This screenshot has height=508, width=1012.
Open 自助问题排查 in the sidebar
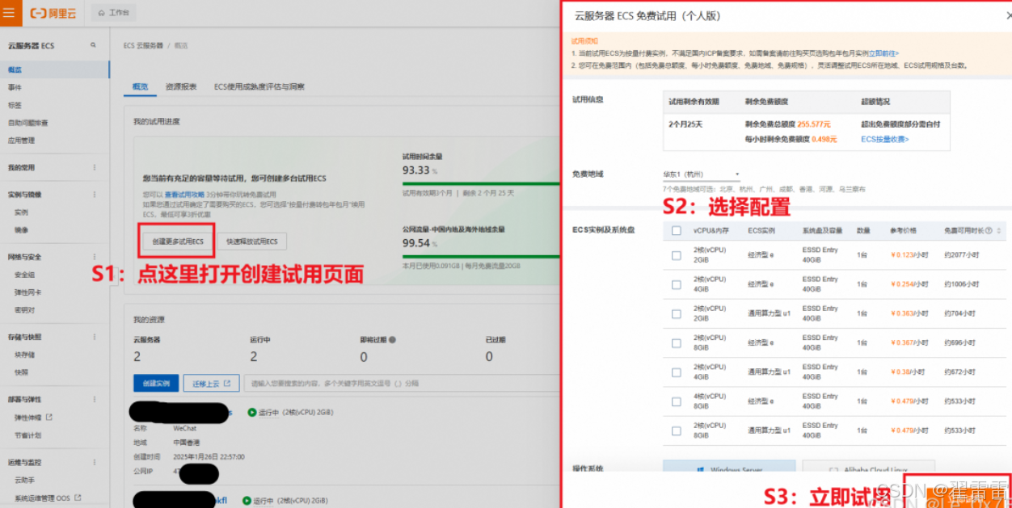(x=28, y=123)
